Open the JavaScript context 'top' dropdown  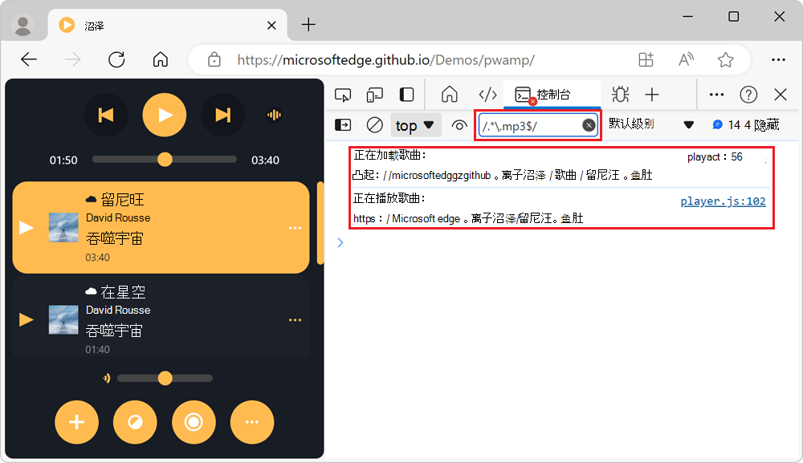tap(415, 124)
